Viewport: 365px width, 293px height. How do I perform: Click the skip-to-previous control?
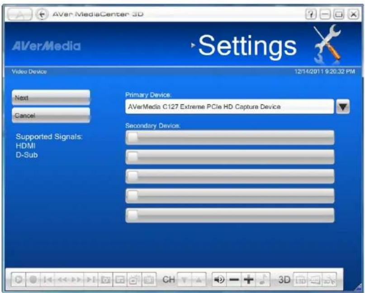pos(47,279)
